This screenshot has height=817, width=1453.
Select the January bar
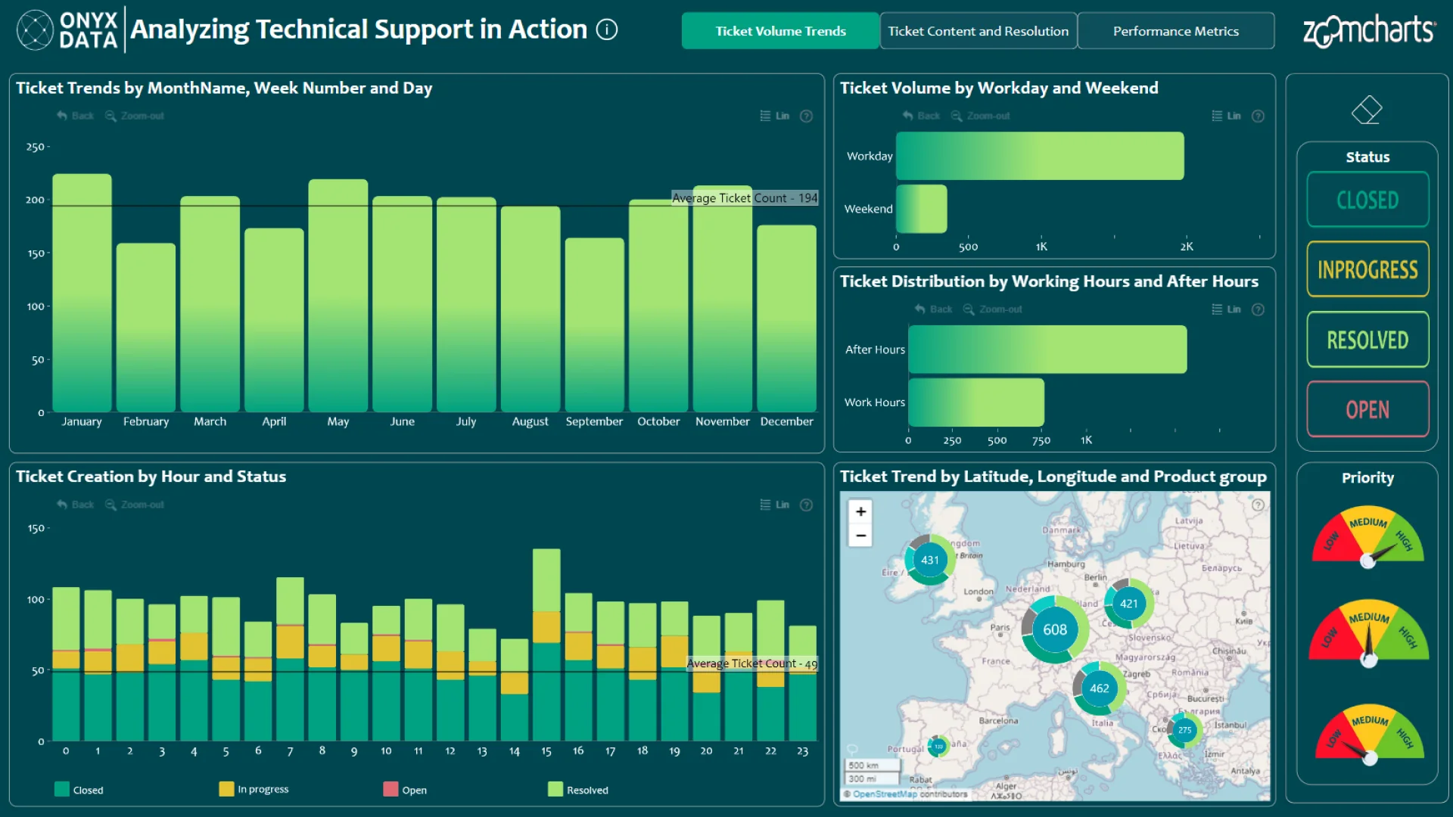(x=82, y=293)
